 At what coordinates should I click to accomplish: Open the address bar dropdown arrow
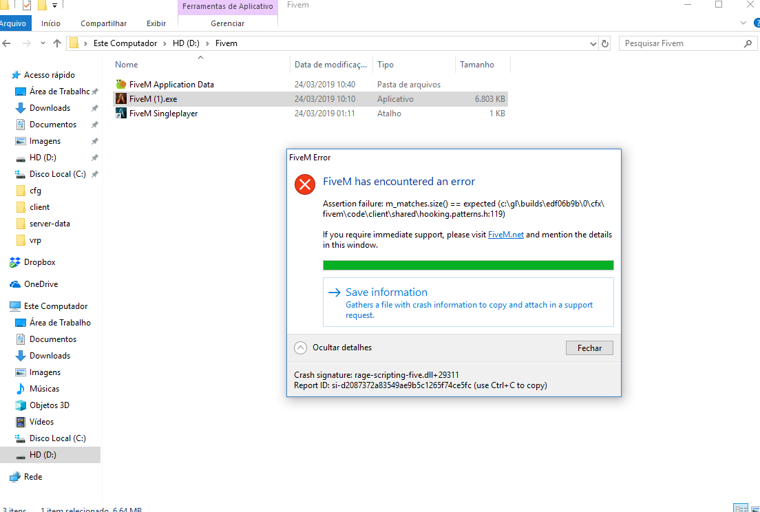592,43
